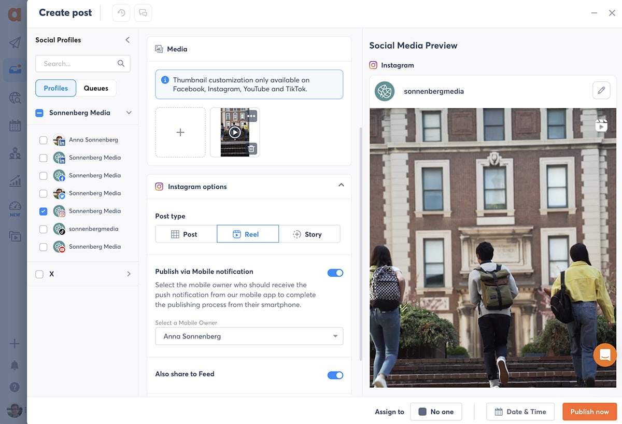Image resolution: width=622 pixels, height=424 pixels.
Task: Collapse the Sonnenberg Media group chevron
Action: tap(129, 112)
